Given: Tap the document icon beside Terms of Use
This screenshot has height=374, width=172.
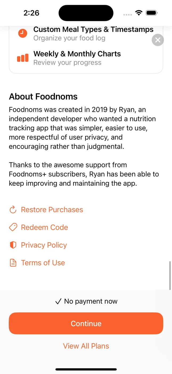Looking at the screenshot, I should click(13, 263).
